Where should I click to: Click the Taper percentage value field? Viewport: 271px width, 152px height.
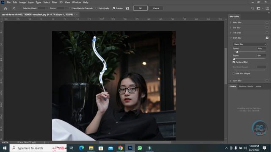[262, 55]
